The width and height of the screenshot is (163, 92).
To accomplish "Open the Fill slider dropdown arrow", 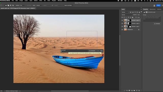I will pos(141,17).
